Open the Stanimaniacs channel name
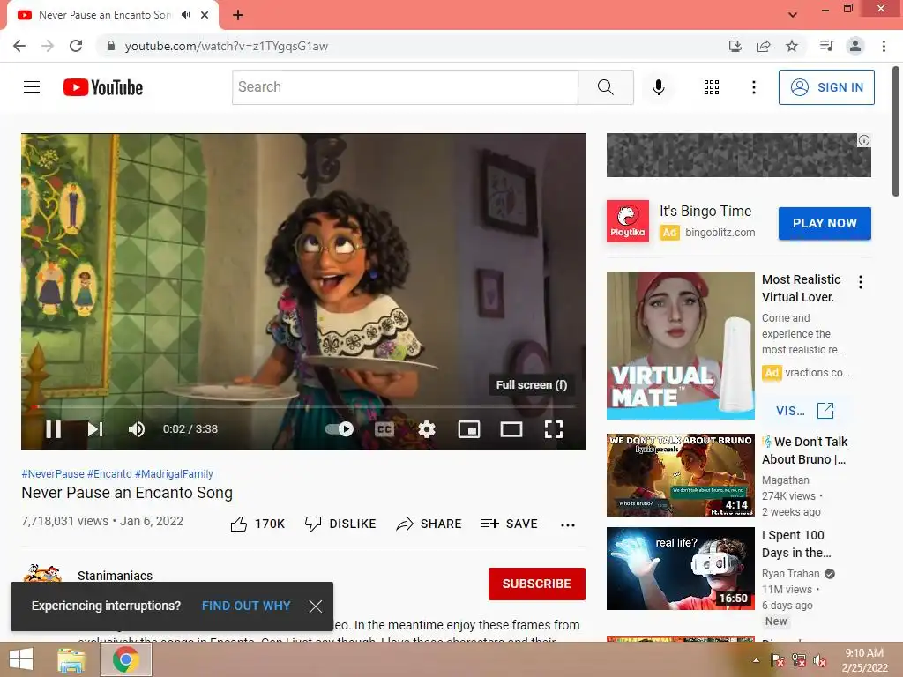Image resolution: width=903 pixels, height=677 pixels. (116, 576)
